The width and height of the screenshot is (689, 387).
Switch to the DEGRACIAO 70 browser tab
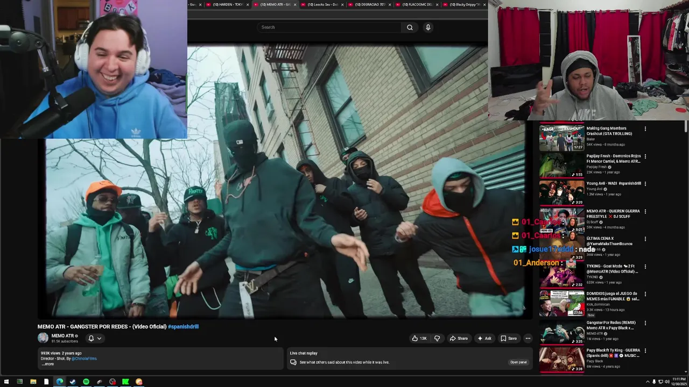(370, 5)
